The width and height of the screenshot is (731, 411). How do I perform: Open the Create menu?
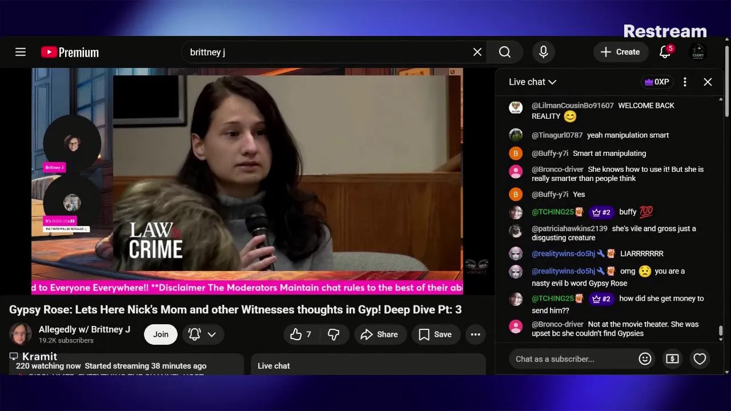pos(620,52)
